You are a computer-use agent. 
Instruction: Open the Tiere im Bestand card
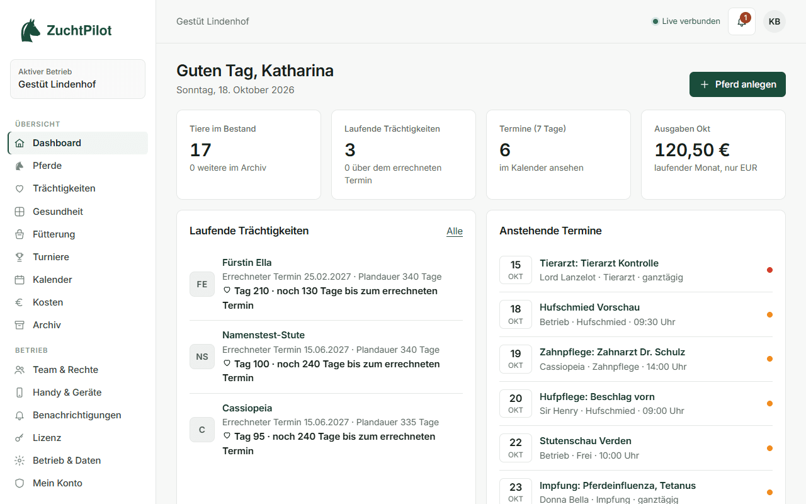pos(249,154)
